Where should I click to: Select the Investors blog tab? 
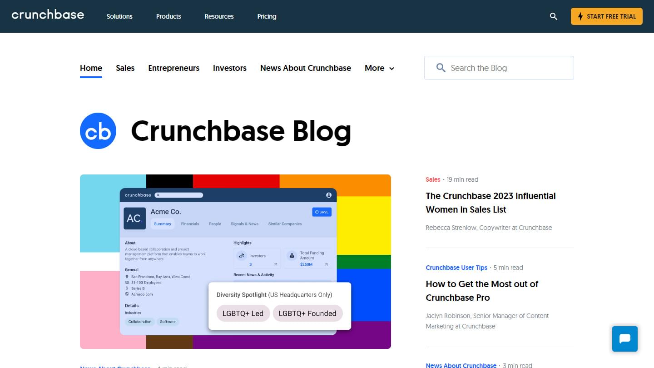[230, 68]
